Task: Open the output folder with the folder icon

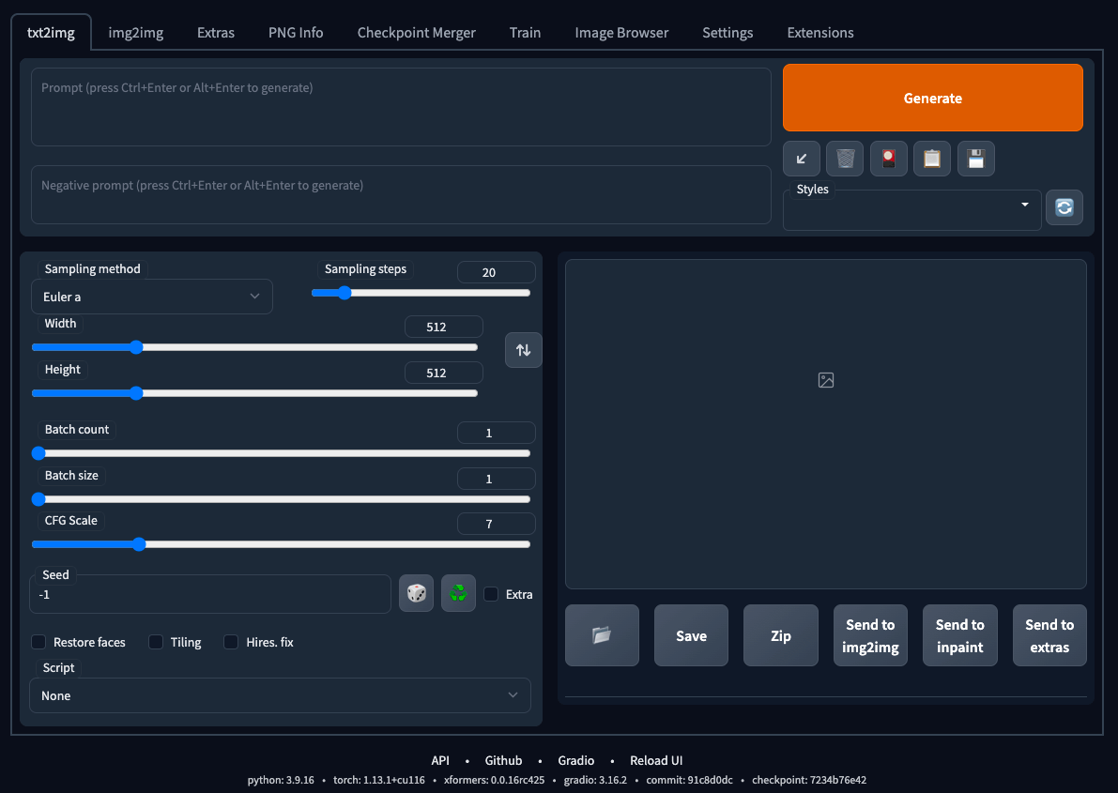Action: [x=602, y=635]
